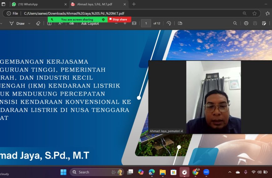Toggle the Page view icon
The width and height of the screenshot is (272, 178).
(180, 23)
